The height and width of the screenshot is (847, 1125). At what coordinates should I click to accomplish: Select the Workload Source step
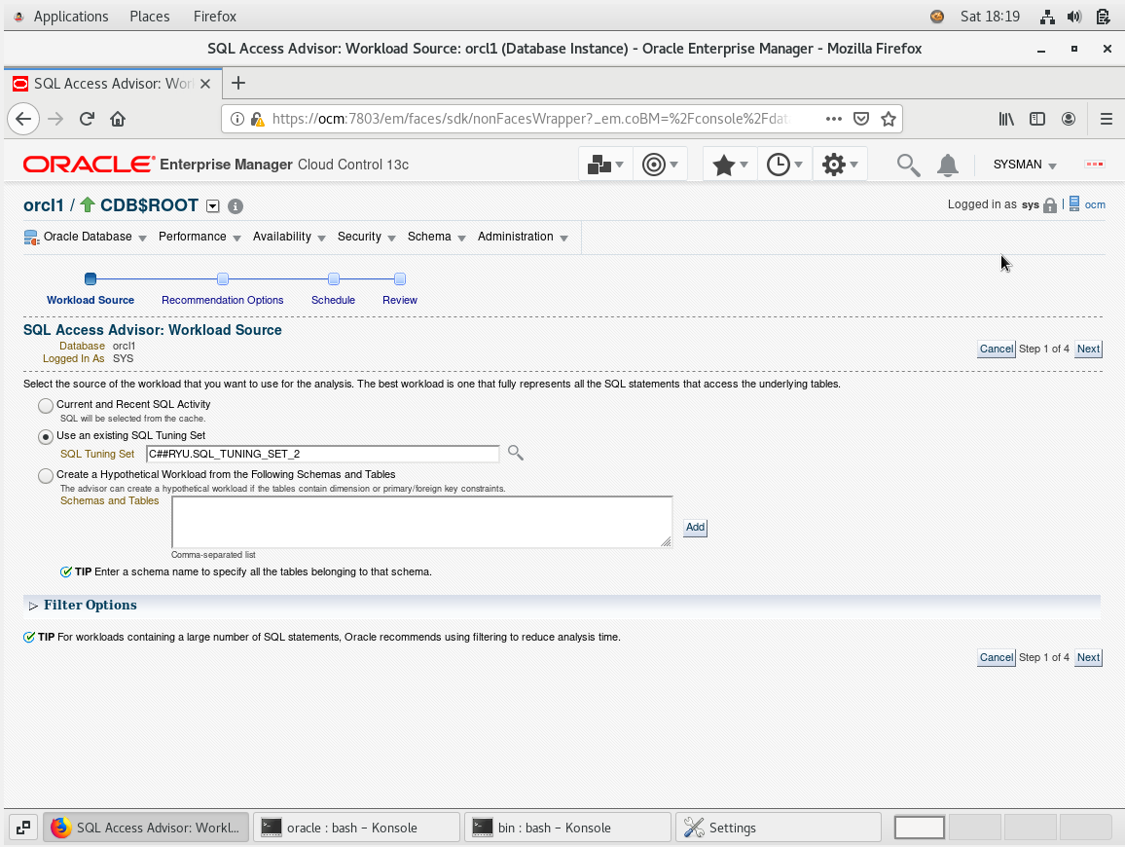click(x=91, y=300)
